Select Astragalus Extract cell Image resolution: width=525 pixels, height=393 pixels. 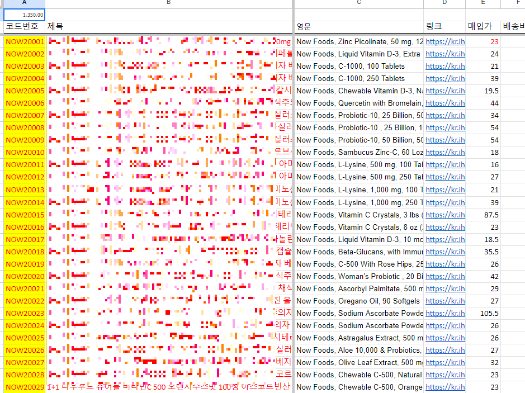359,338
